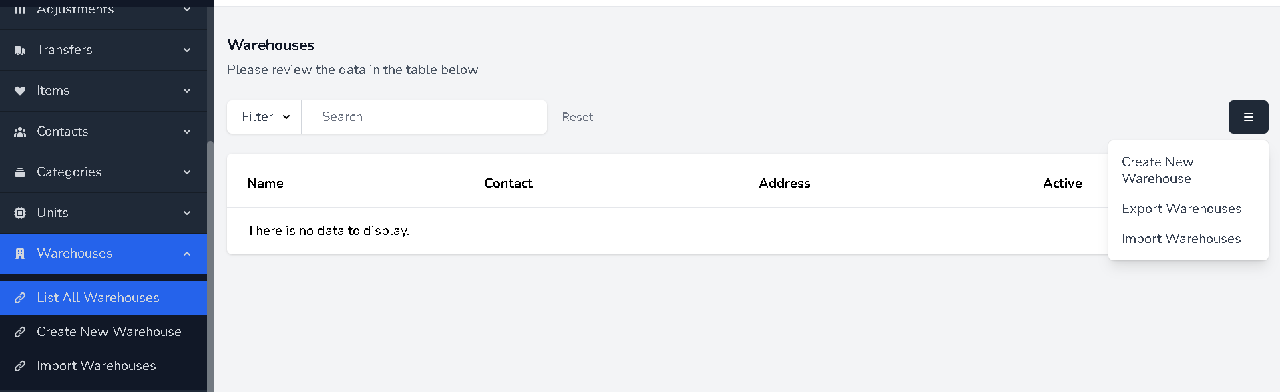Click the Units chip icon
Viewport: 1280px width, 392px height.
[x=20, y=213]
